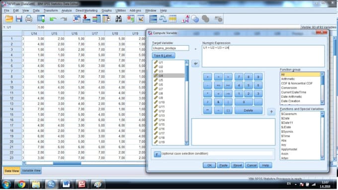
Task: Open the Utilities menu
Action: point(120,10)
